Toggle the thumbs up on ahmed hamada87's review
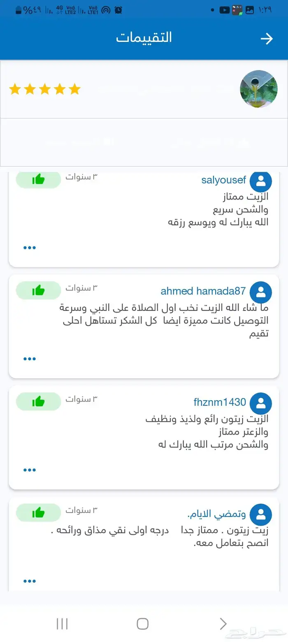 click(38, 290)
